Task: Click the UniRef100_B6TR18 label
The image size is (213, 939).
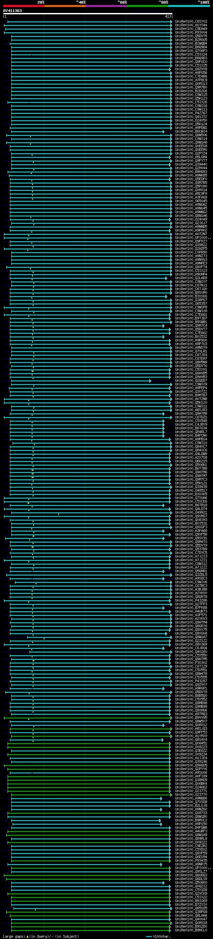Action: [191, 505]
